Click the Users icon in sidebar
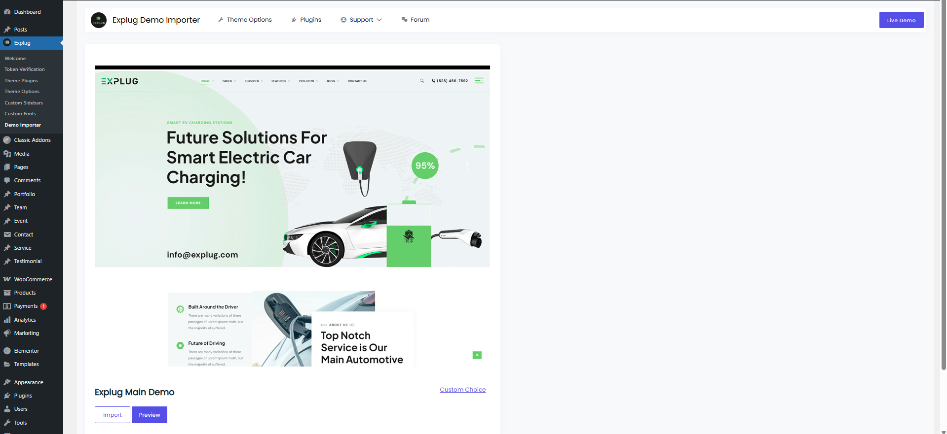Viewport: 947px width, 434px height. pos(7,409)
